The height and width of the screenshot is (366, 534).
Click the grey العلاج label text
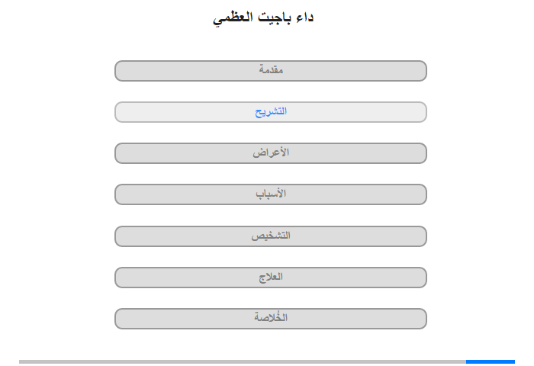[x=271, y=277]
